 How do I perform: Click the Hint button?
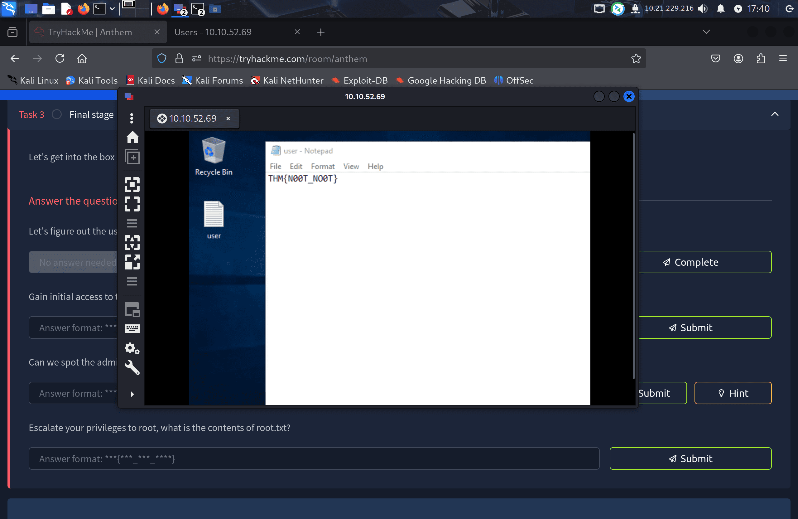[733, 393]
